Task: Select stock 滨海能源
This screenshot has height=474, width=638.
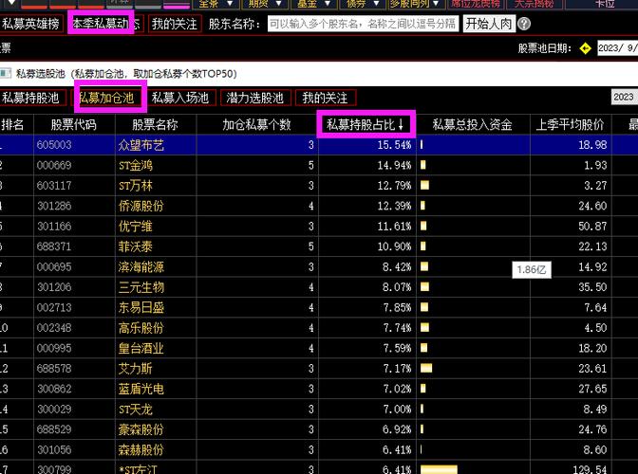Action: pos(141,266)
